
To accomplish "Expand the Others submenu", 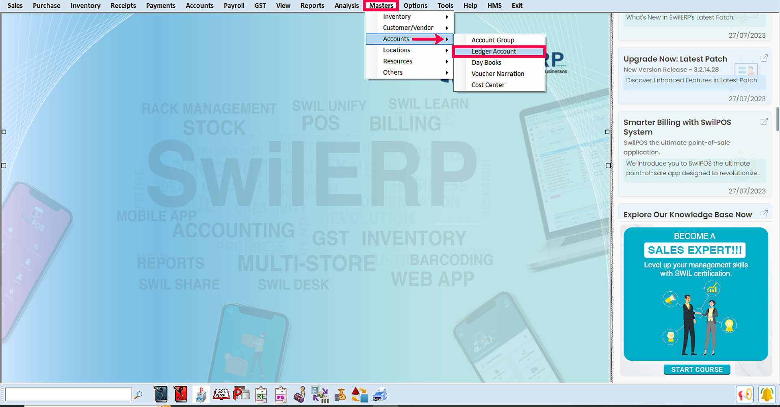I will pyautogui.click(x=409, y=72).
